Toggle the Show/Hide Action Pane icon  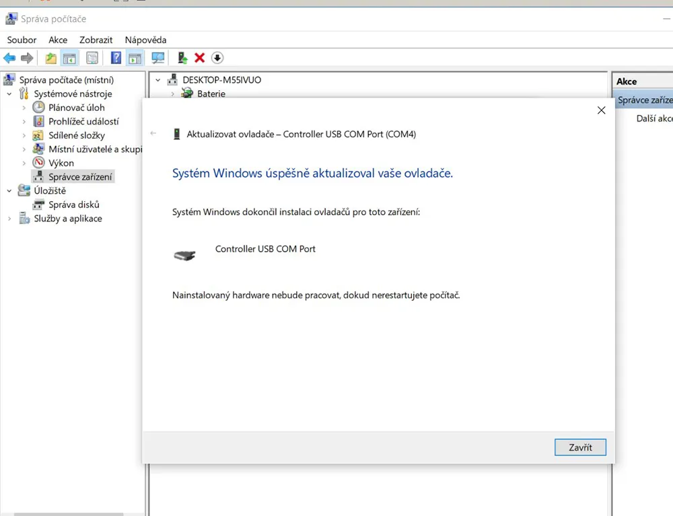[x=135, y=58]
